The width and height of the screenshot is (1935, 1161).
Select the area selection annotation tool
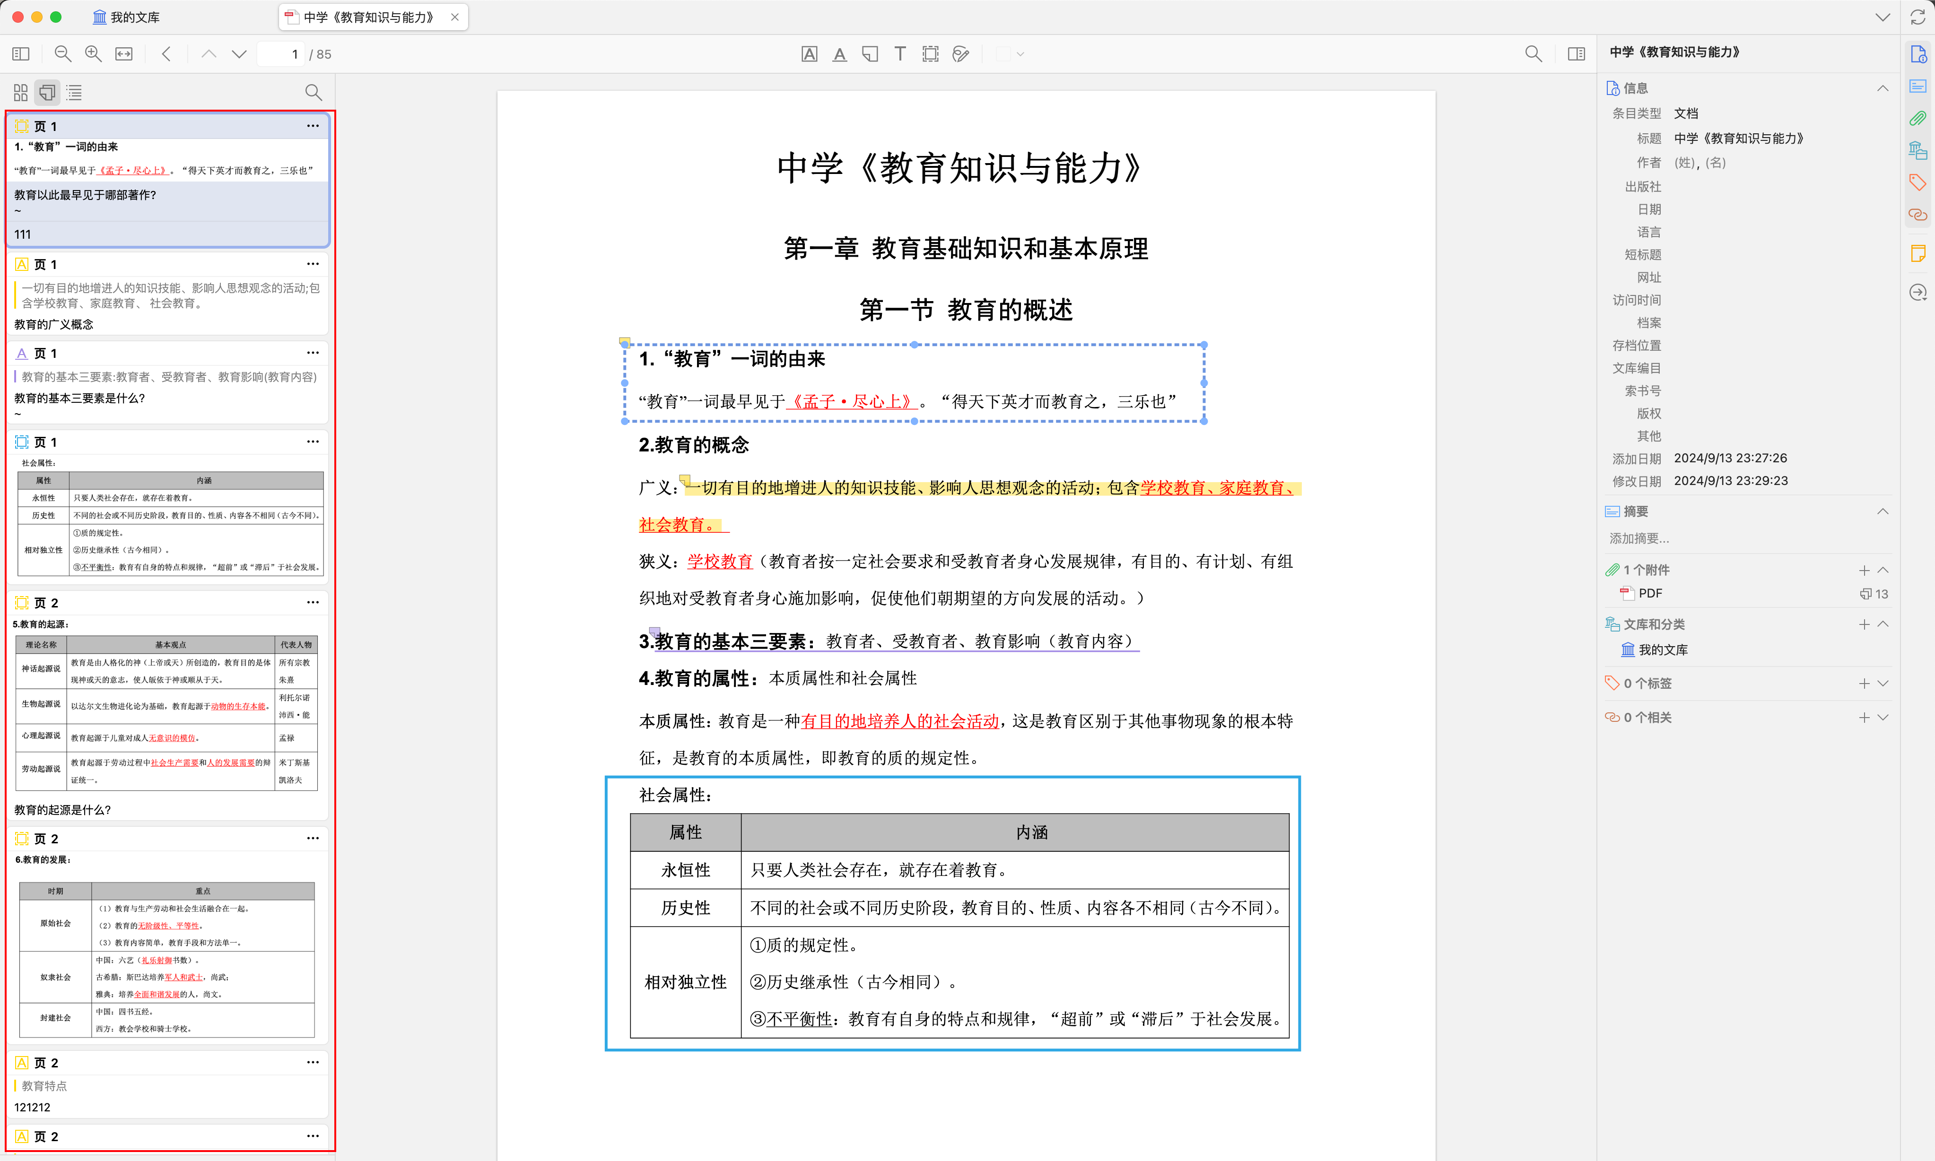point(930,54)
